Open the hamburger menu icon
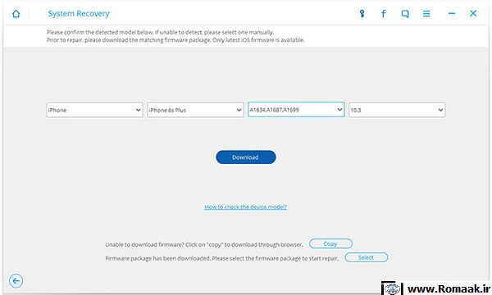492x295 pixels. tap(426, 13)
